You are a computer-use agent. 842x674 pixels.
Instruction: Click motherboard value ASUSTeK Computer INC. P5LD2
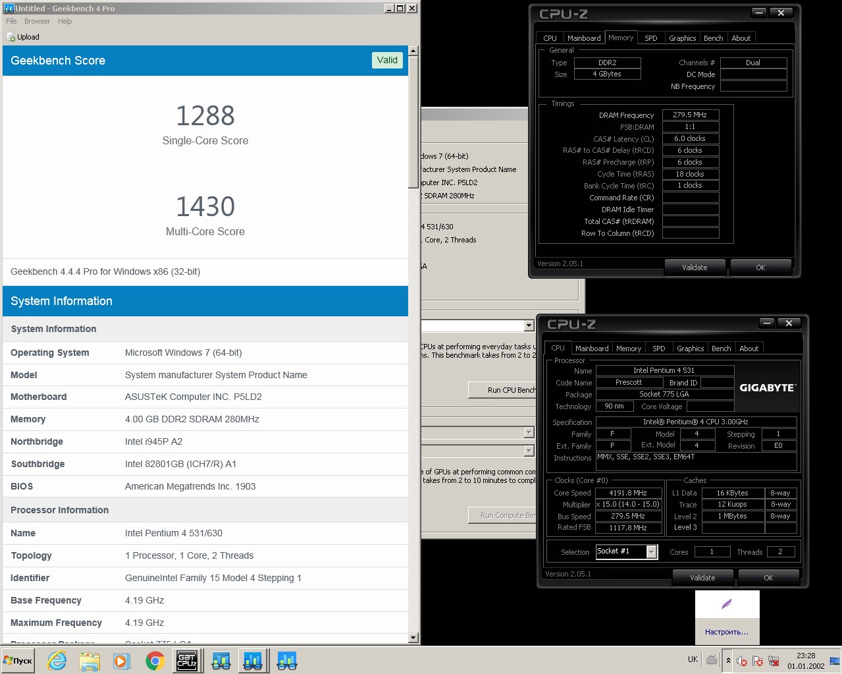194,397
